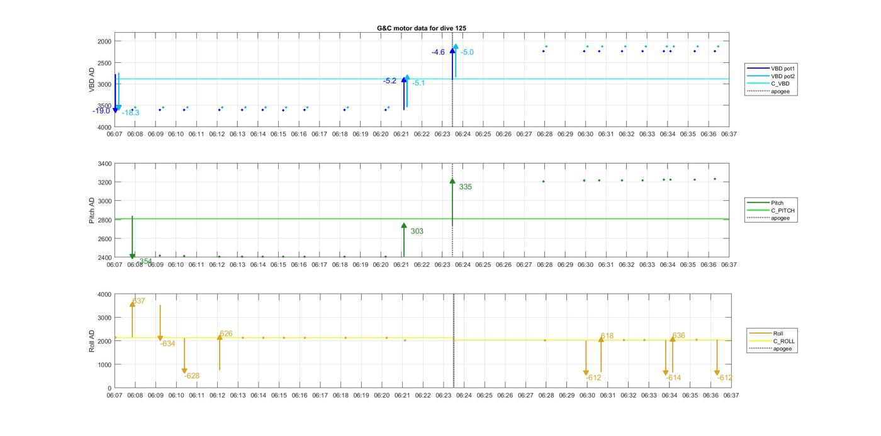Click the "06:24" time tick under the Roll plot
The height and width of the screenshot is (436, 881).
[x=464, y=396]
